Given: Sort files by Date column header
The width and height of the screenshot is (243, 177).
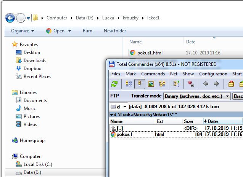Looking at the screenshot, I should [212, 121].
